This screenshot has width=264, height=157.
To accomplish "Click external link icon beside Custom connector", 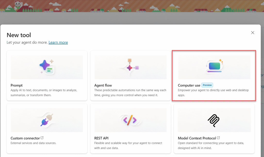I will 42,138.
